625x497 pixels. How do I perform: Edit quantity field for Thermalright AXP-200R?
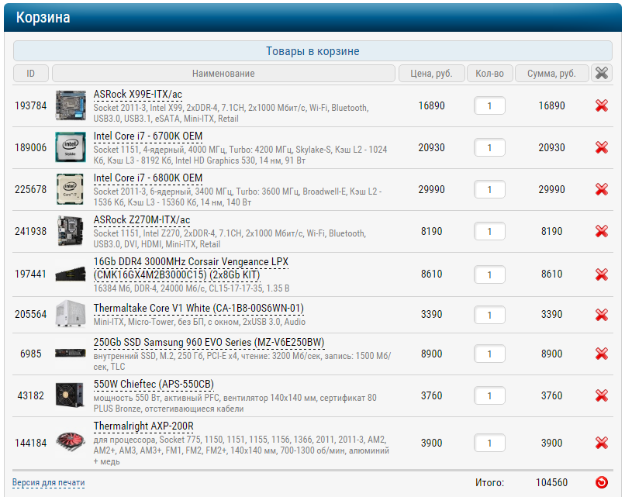489,443
